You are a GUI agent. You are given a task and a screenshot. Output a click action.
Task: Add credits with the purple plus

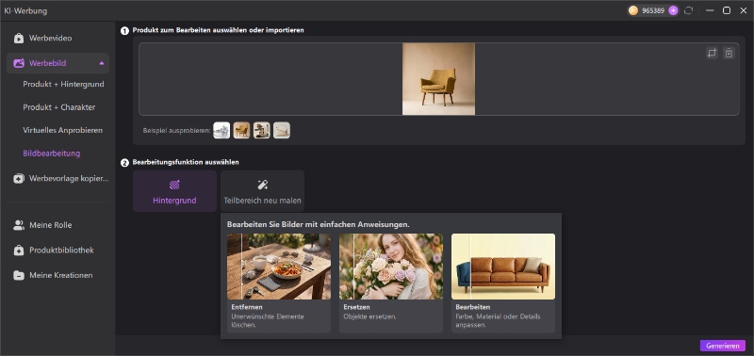click(x=673, y=10)
